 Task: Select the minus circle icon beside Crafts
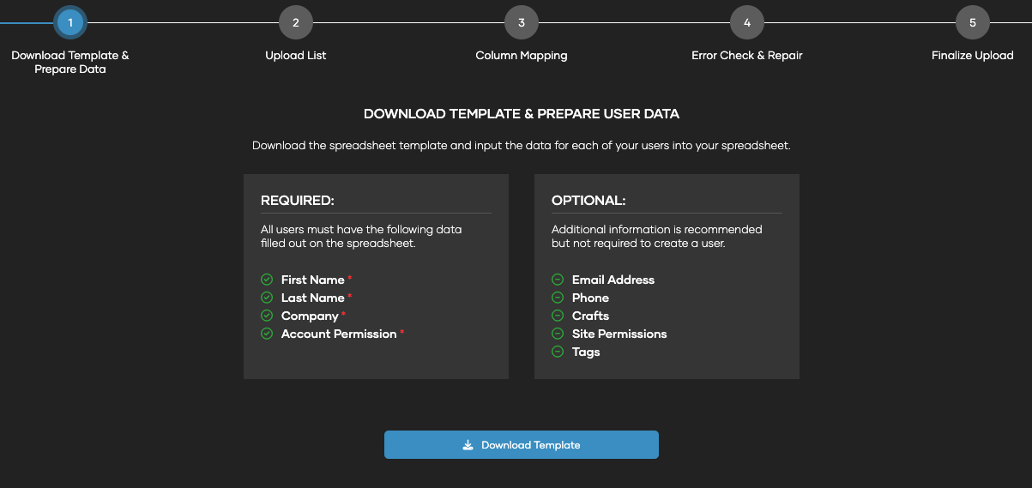(558, 316)
